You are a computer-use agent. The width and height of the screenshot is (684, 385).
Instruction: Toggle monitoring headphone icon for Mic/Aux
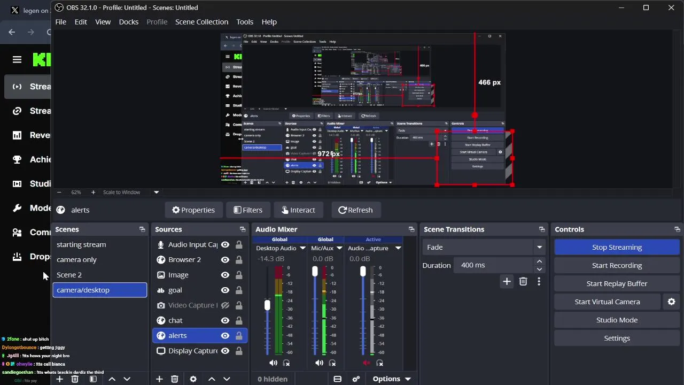tap(332, 363)
